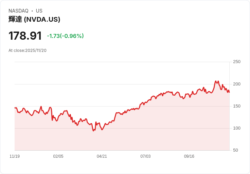Click the NASDAQ exchange label
Screen dimensions: 250x174
18,11
